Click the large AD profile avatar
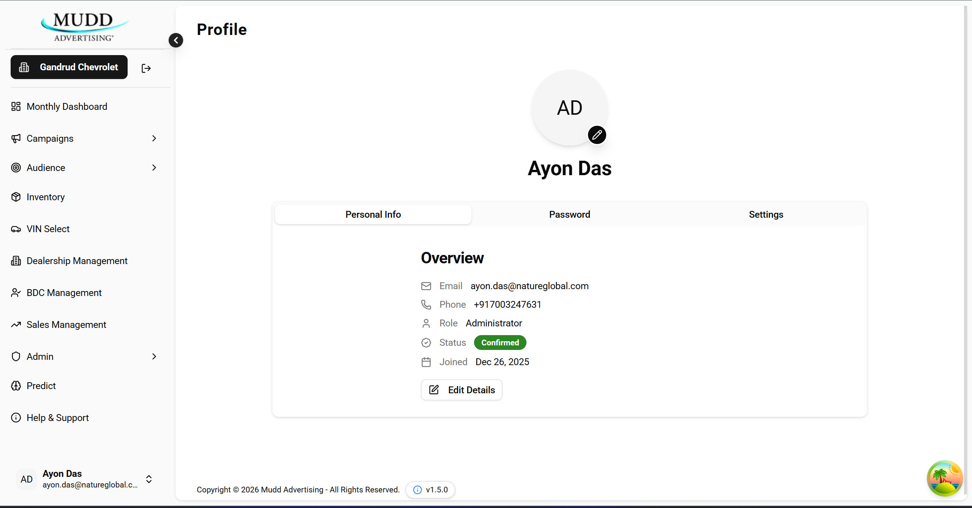972x508 pixels. [569, 108]
